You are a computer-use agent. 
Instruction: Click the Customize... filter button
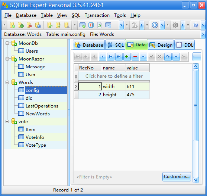tap(177, 177)
